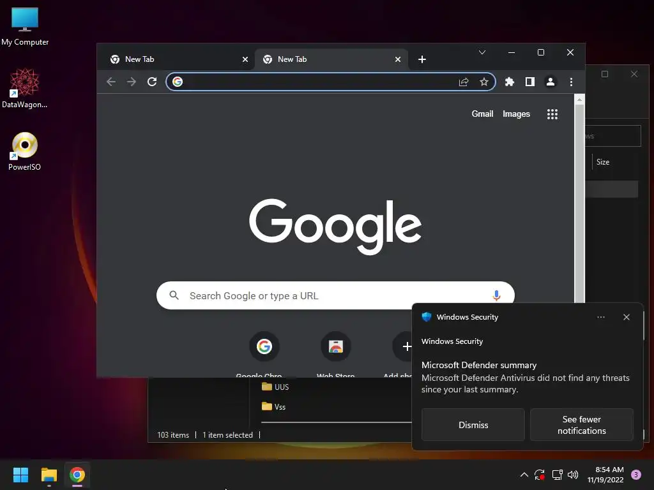Open Windows Security notification options ellipsis

[600, 317]
